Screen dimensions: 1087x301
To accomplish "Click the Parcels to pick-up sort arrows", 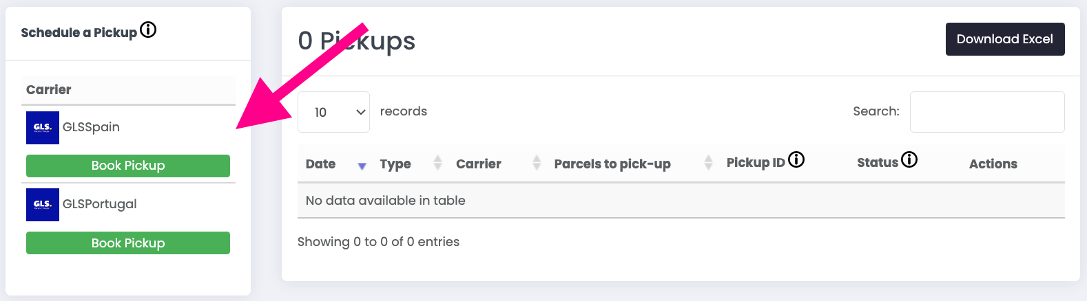I will (x=708, y=163).
